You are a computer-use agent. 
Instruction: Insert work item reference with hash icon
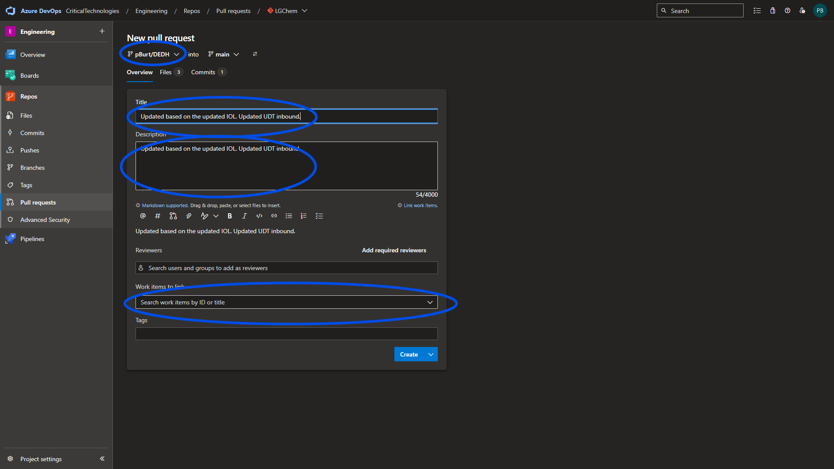[x=158, y=216]
